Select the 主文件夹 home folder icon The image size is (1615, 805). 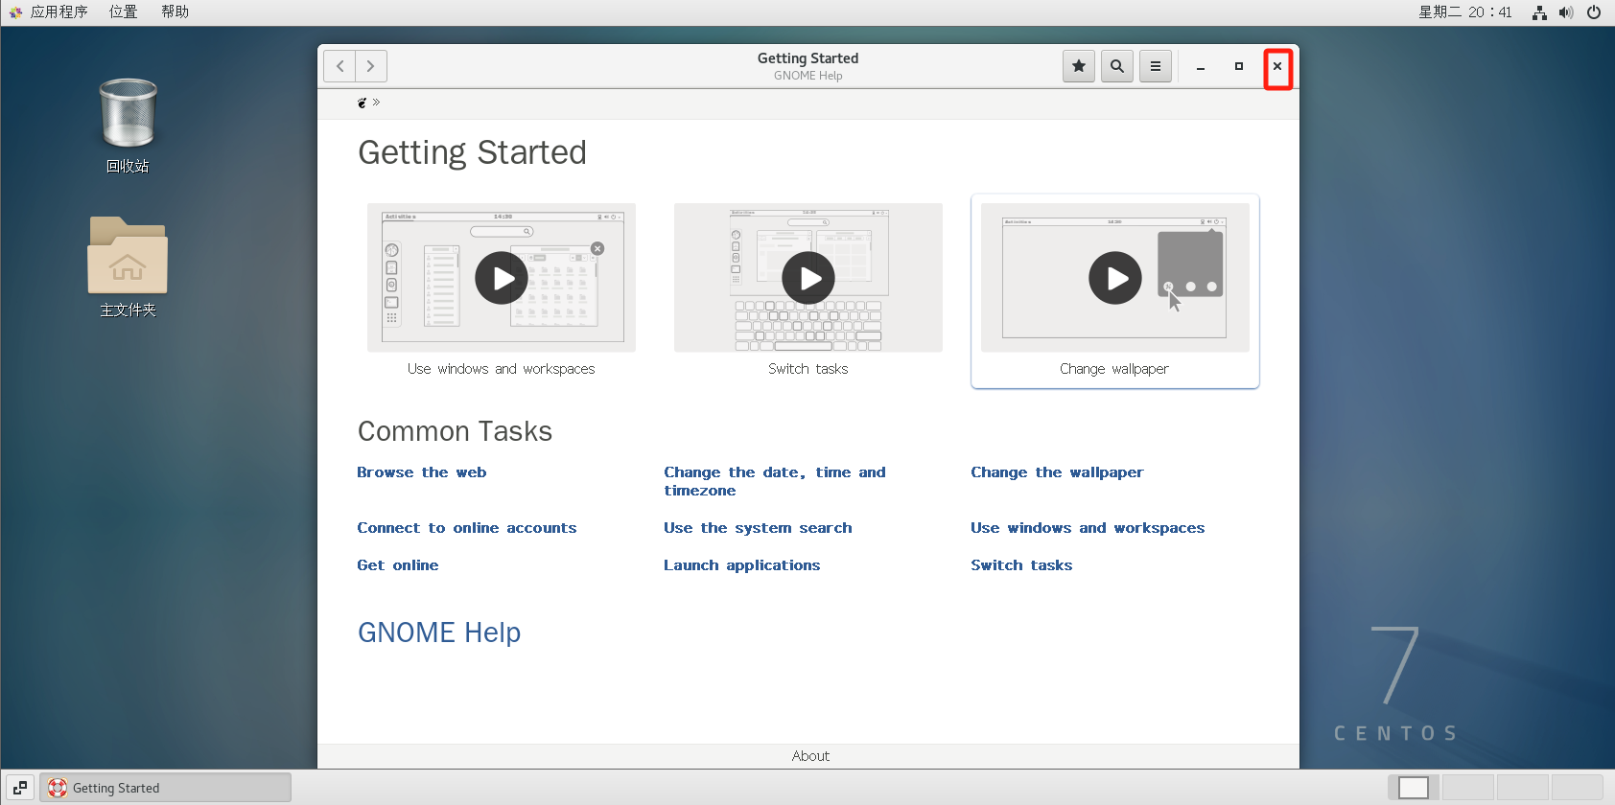pyautogui.click(x=128, y=266)
